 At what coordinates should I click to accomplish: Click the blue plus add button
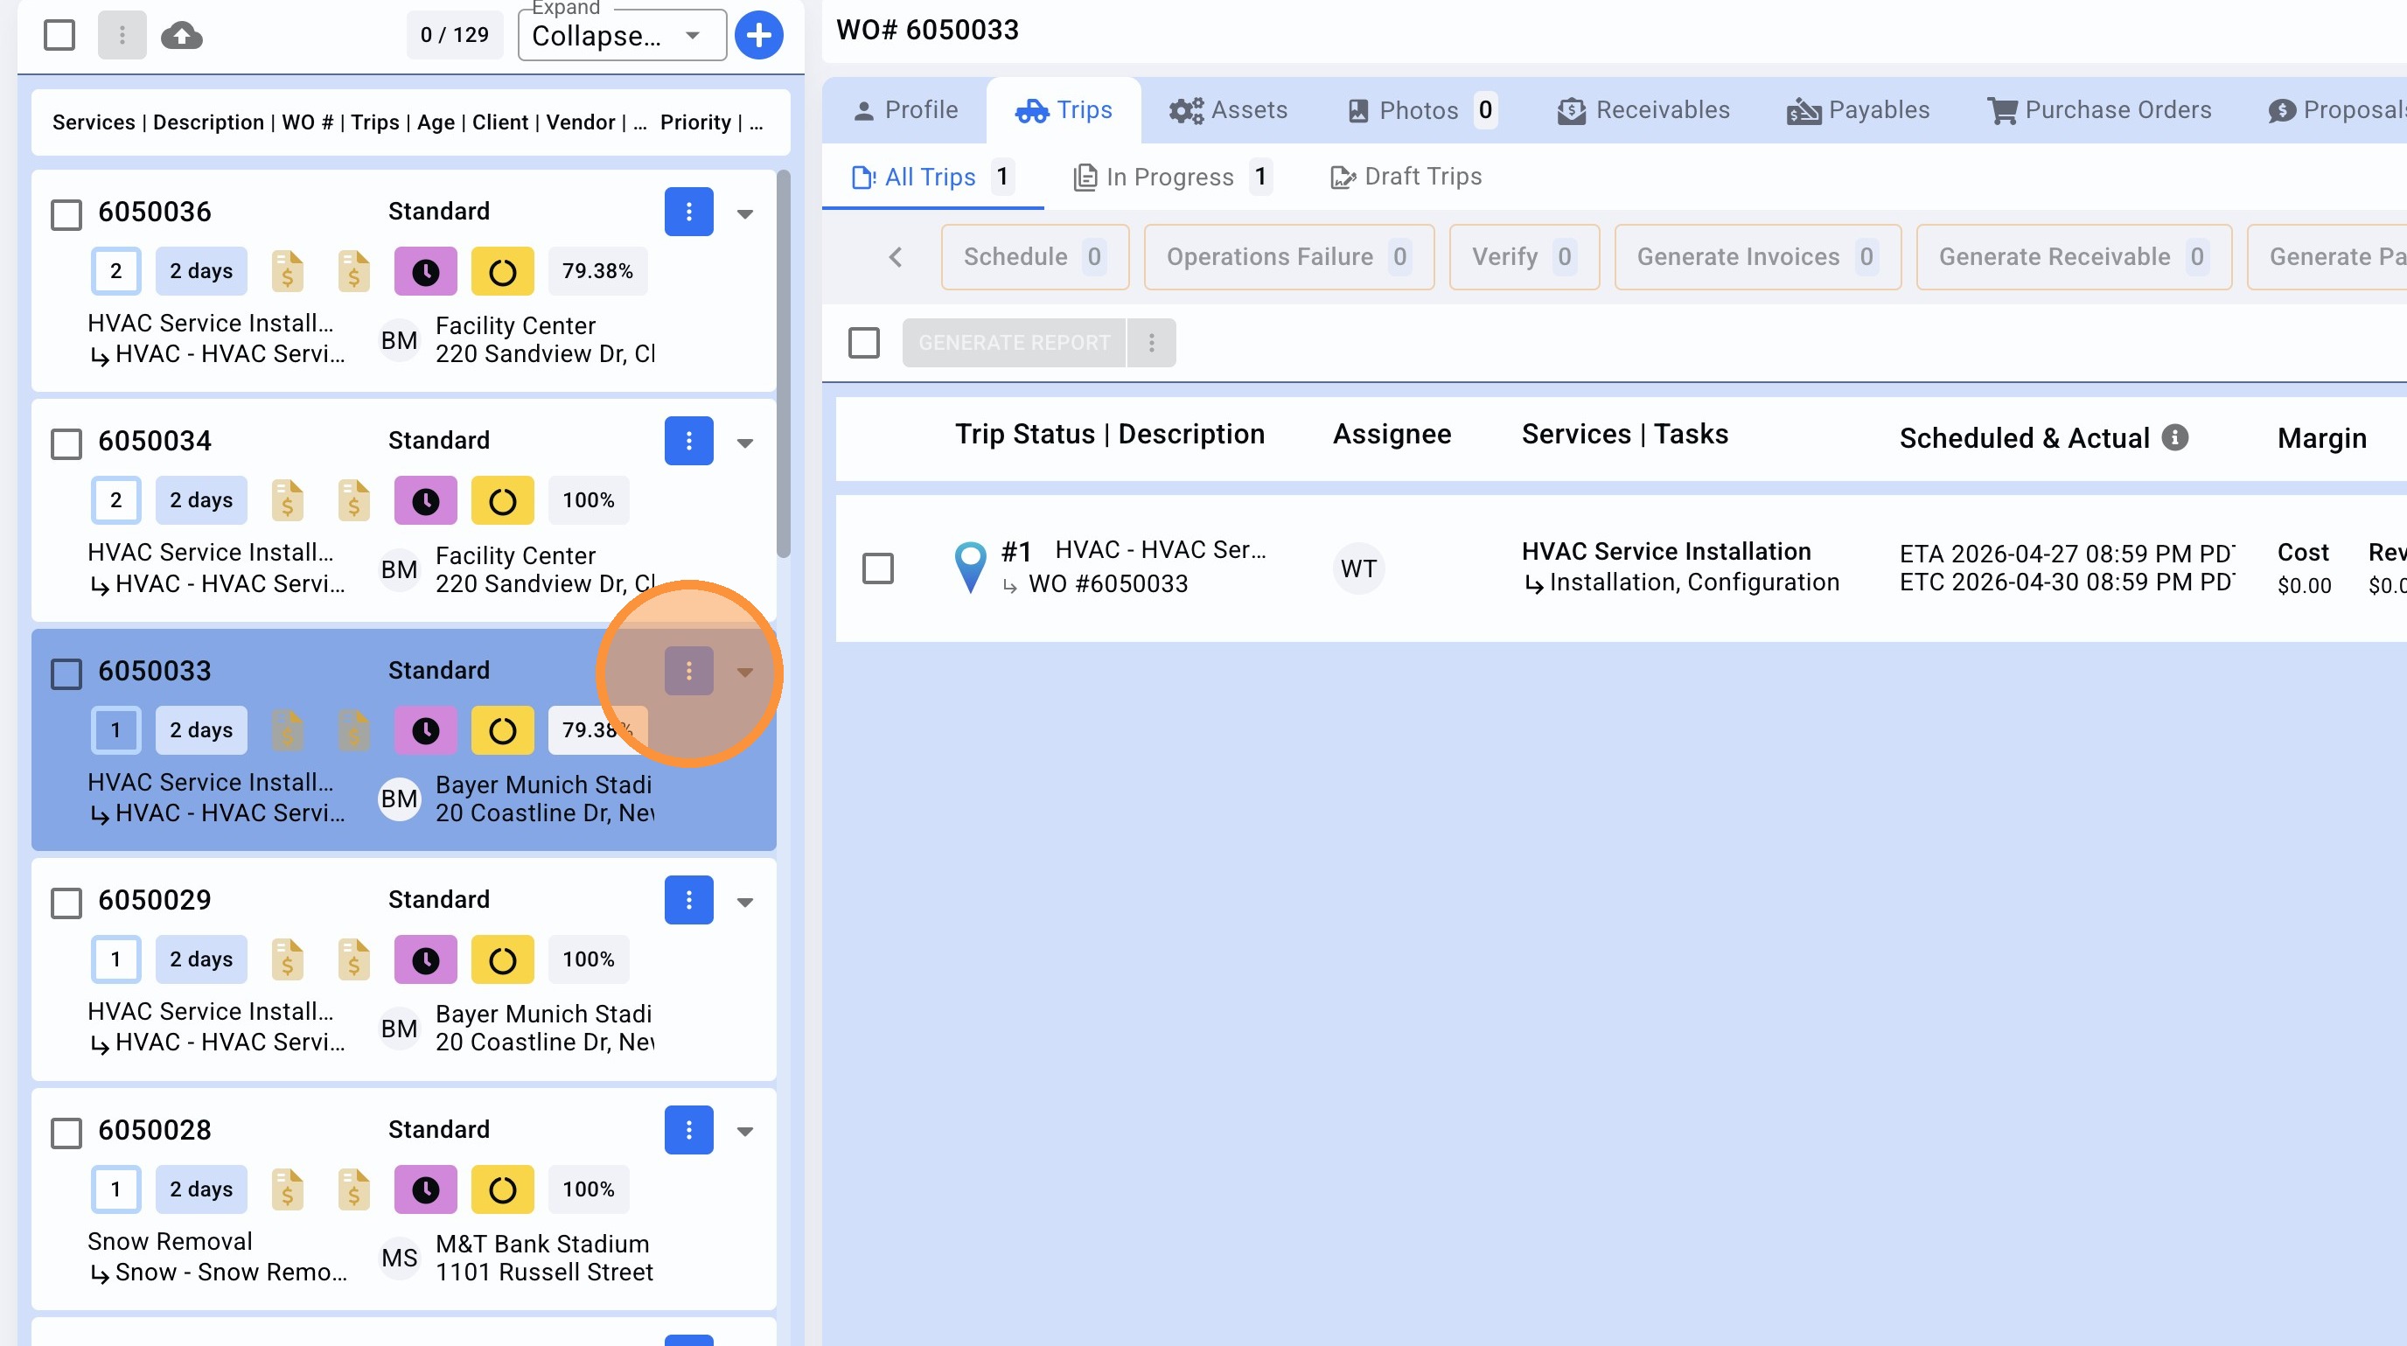[x=757, y=36]
